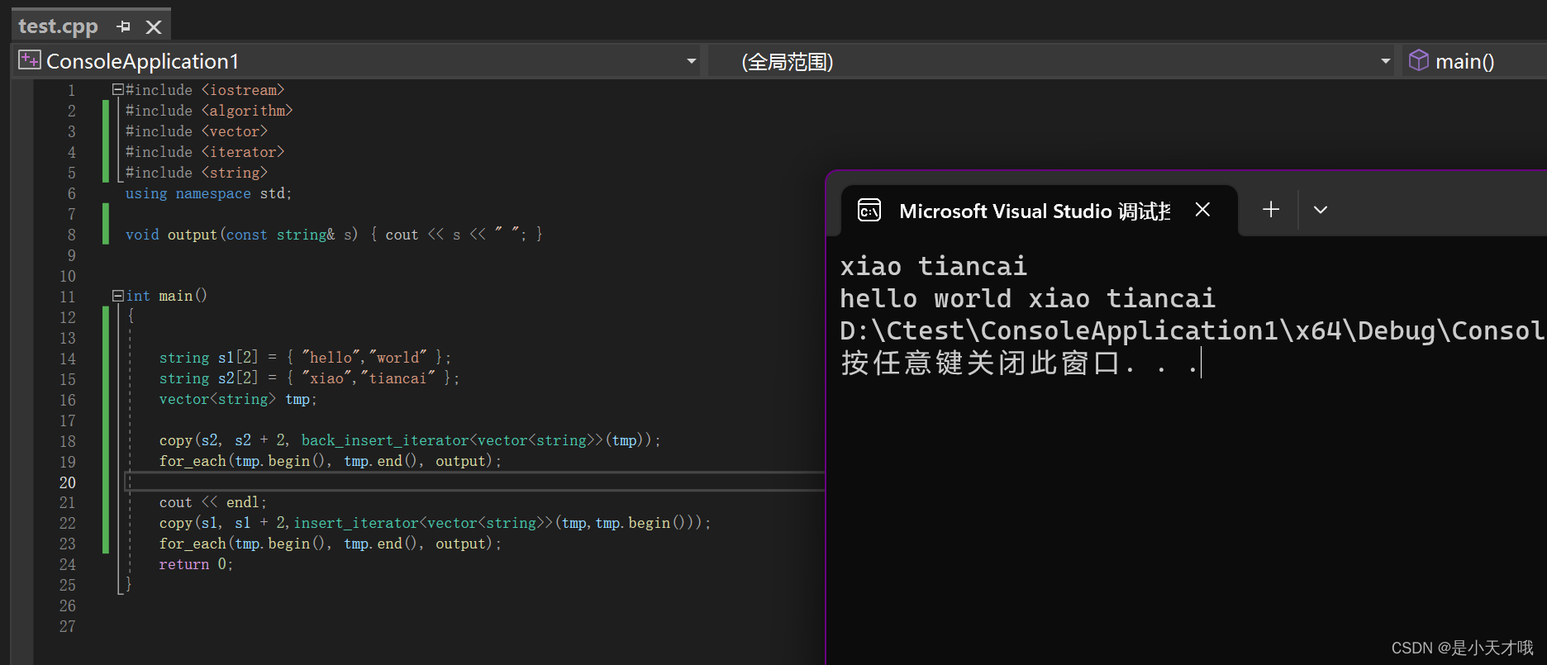This screenshot has width=1547, height=665.
Task: Open a new console tab with plus
Action: pyautogui.click(x=1271, y=210)
